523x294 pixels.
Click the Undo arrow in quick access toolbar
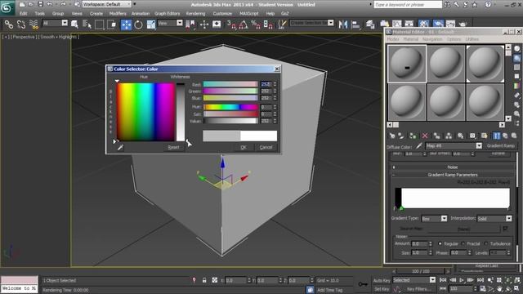pos(49,4)
